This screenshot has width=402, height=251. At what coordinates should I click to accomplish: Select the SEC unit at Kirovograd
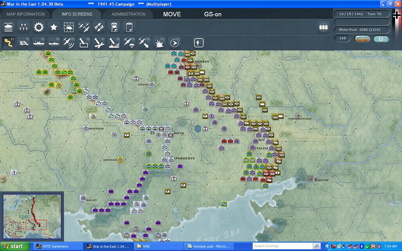point(86,129)
